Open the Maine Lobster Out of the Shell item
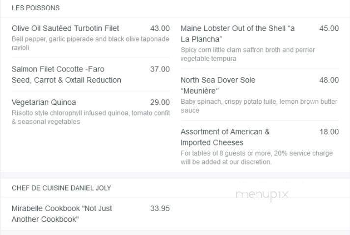The height and width of the screenshot is (235, 350). pos(238,33)
